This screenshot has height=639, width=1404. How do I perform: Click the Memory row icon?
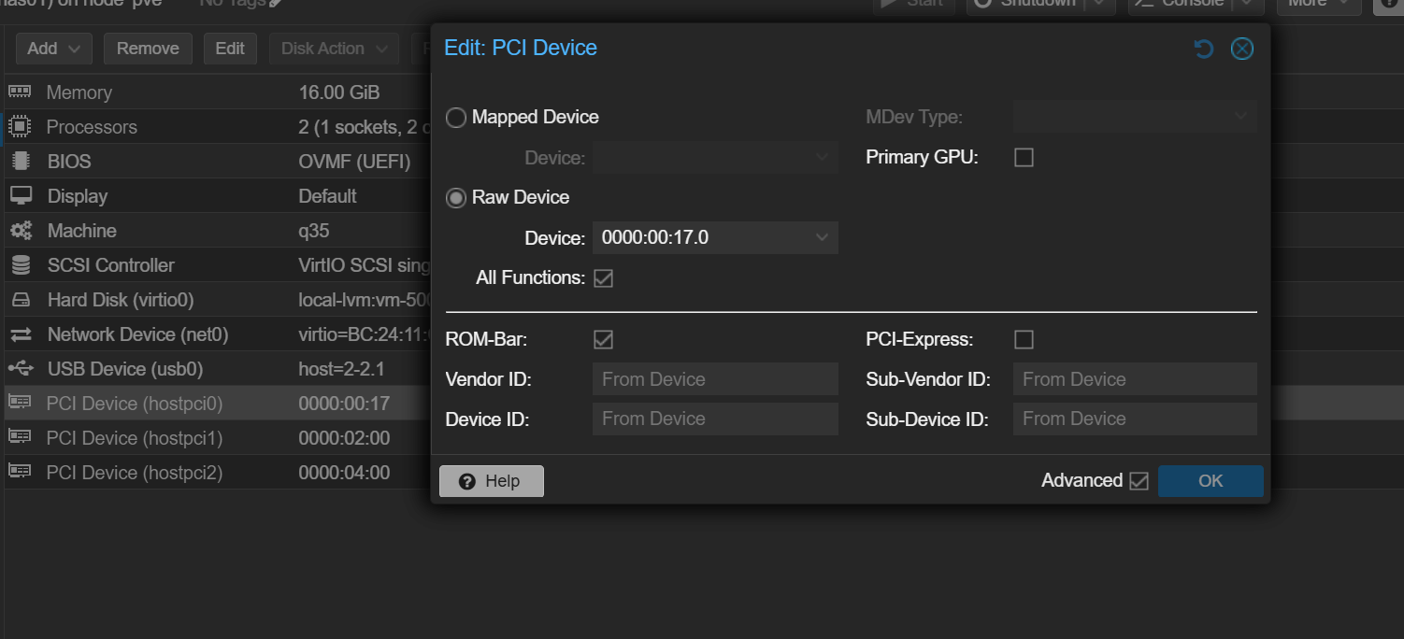tap(20, 92)
